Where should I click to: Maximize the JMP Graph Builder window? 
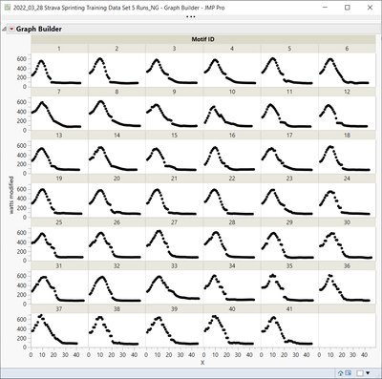(348, 8)
